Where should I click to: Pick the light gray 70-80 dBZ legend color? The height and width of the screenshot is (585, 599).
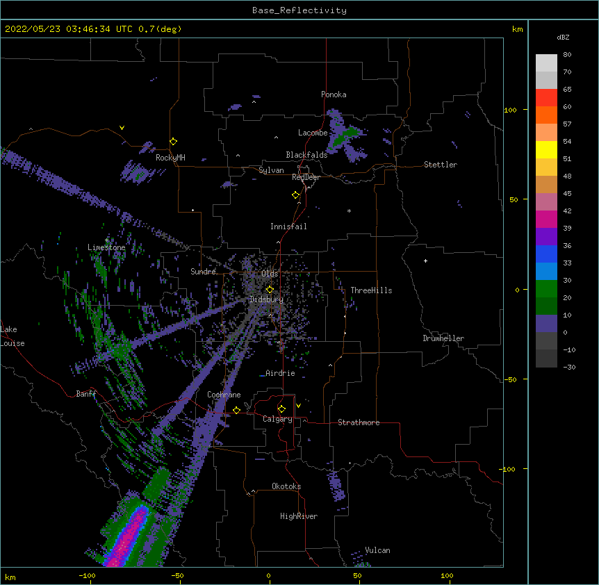[546, 63]
